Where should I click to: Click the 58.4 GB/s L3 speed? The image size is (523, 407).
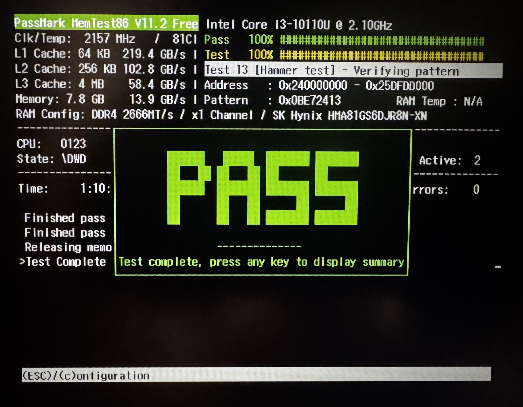coord(157,84)
